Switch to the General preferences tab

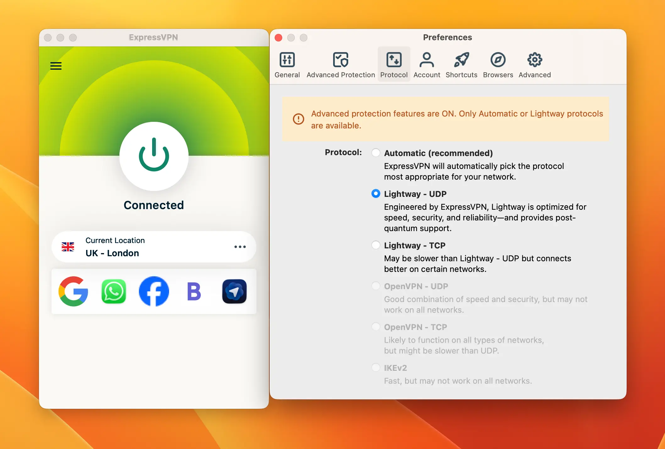tap(287, 64)
